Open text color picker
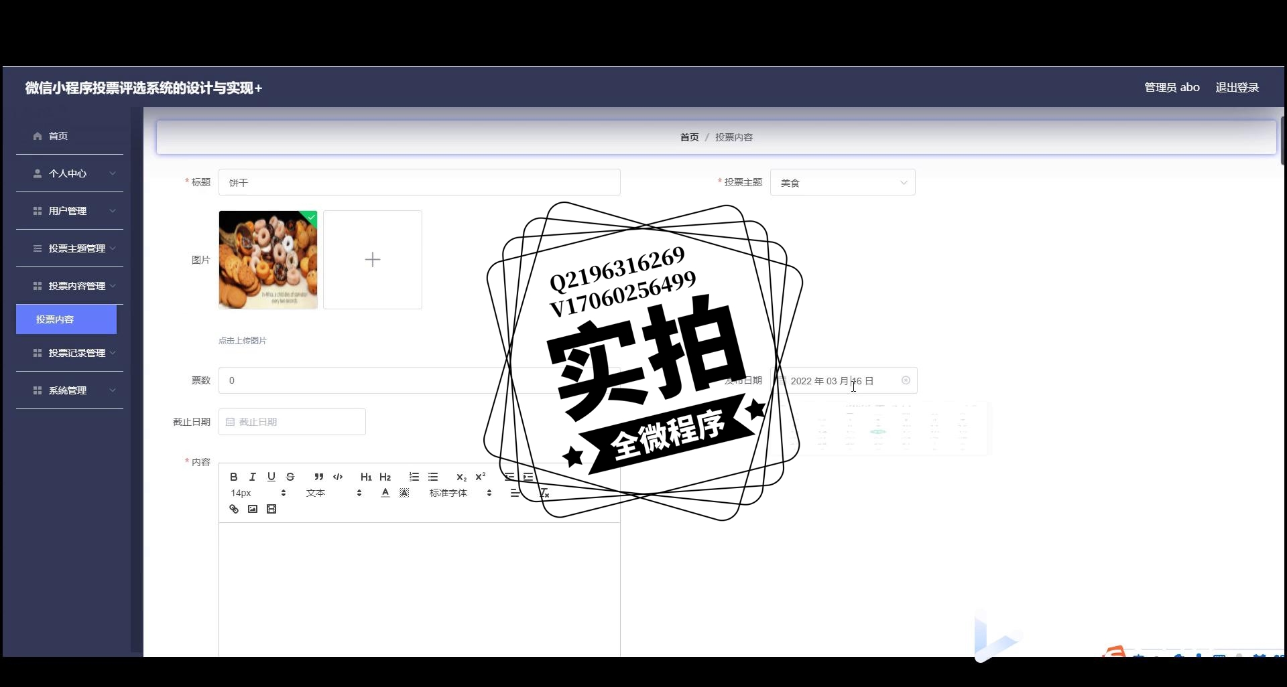Screen dimensions: 1287x687 [x=385, y=493]
